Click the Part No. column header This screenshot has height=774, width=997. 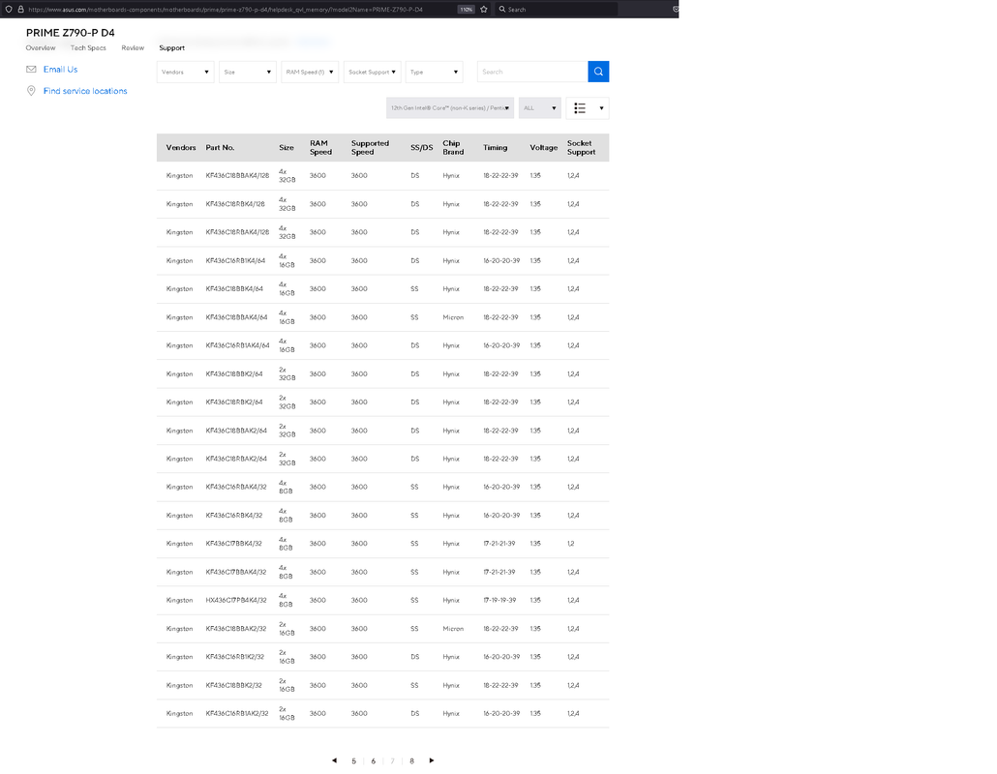coord(220,147)
